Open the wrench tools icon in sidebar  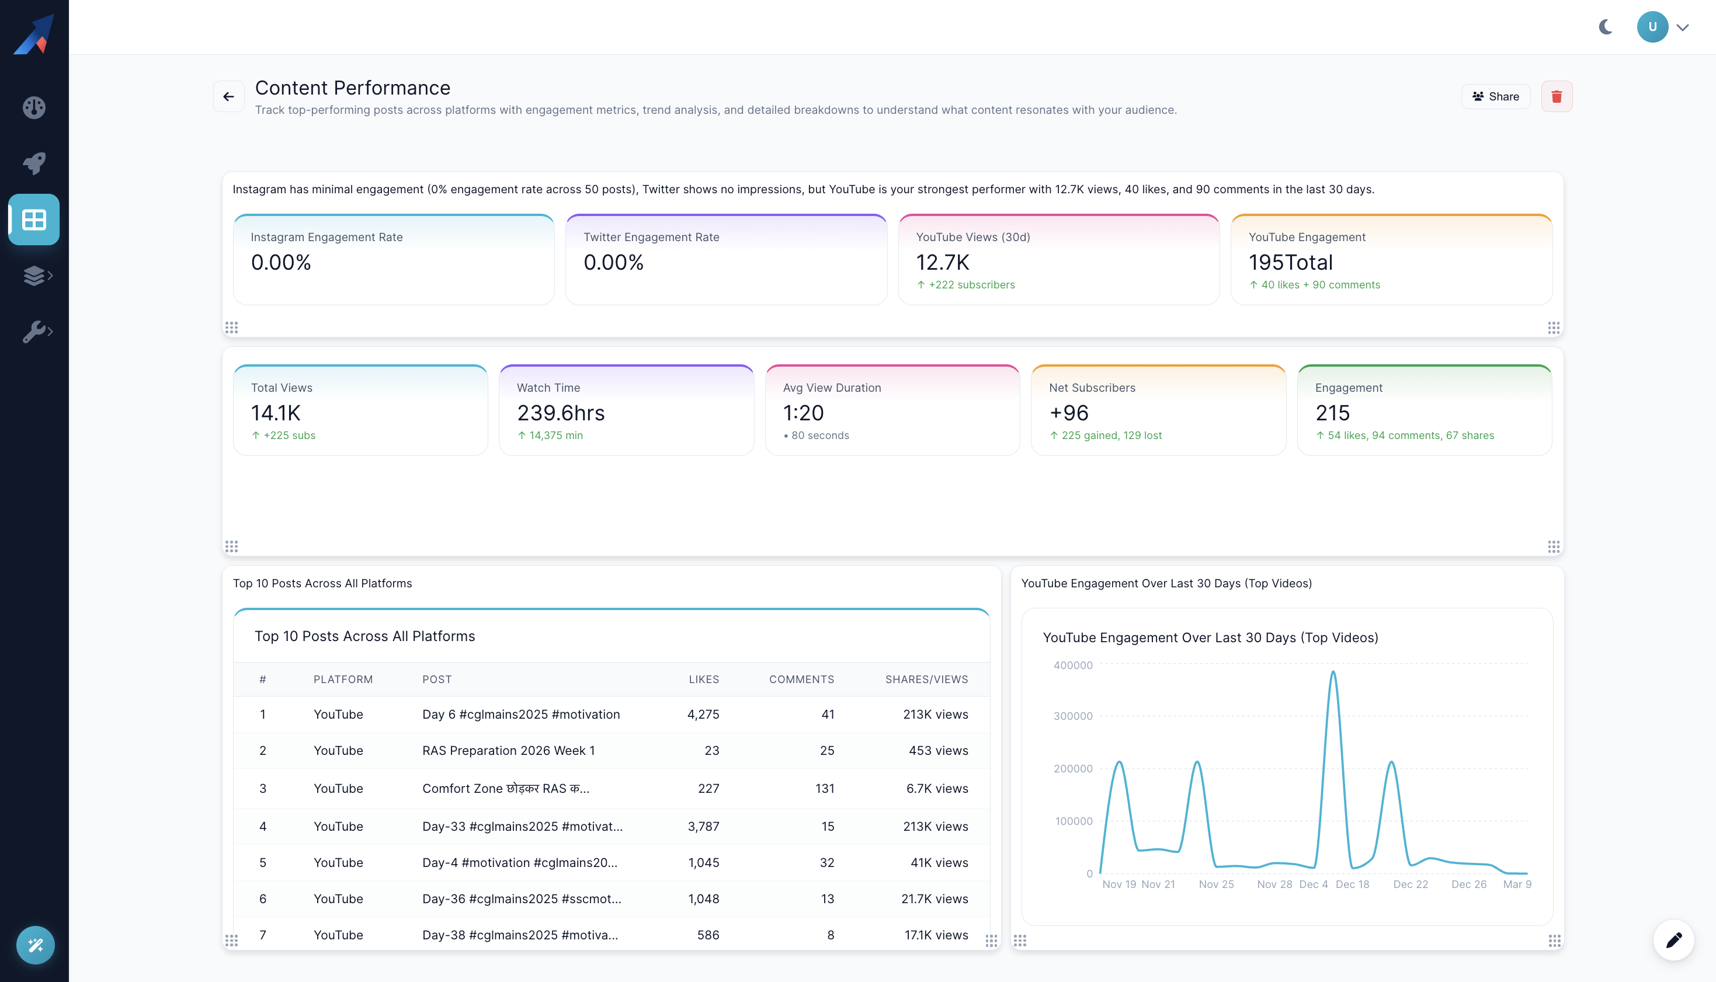34,331
